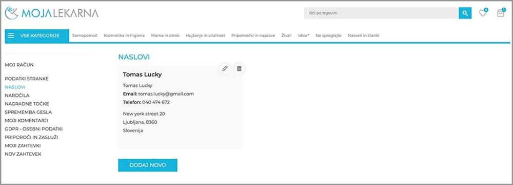Open the hamburger Vse kategorije menu

(x=37, y=36)
